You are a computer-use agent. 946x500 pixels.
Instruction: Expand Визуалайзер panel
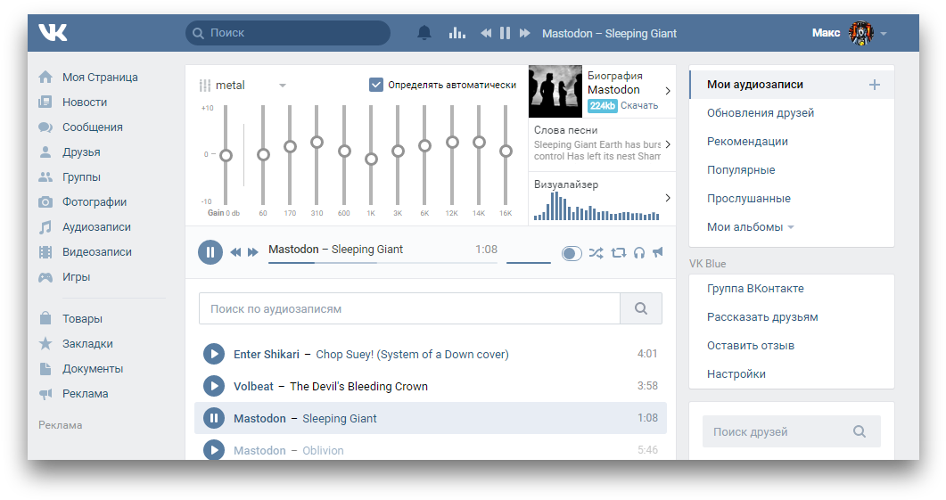click(668, 198)
